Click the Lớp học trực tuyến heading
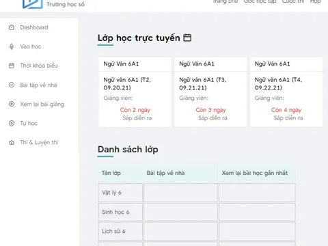Image resolution: width=328 pixels, height=246 pixels. 139,38
